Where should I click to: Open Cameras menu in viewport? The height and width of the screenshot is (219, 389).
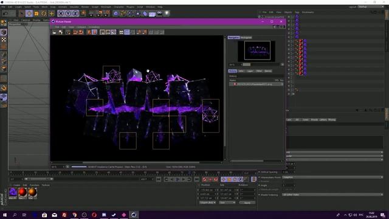(x=26, y=20)
